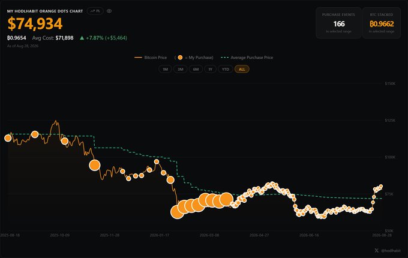Toggle the My Purchase legend entry
This screenshot has width=408, height=258.
194,58
